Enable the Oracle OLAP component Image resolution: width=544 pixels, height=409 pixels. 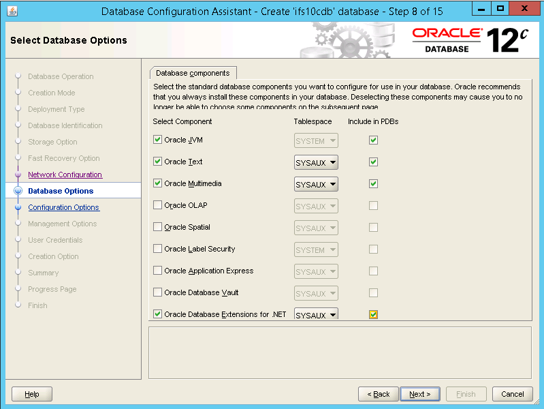(158, 206)
